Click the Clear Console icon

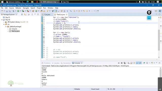128,63
